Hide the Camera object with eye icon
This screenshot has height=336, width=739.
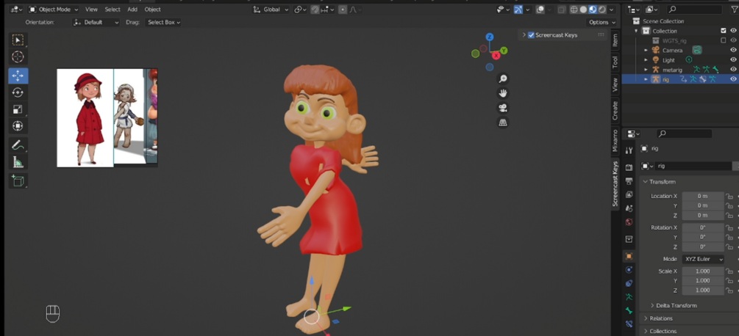[x=733, y=51]
